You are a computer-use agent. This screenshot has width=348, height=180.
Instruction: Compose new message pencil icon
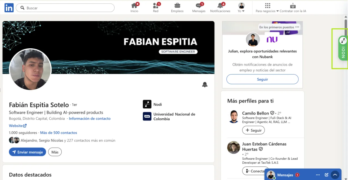pos(327,175)
